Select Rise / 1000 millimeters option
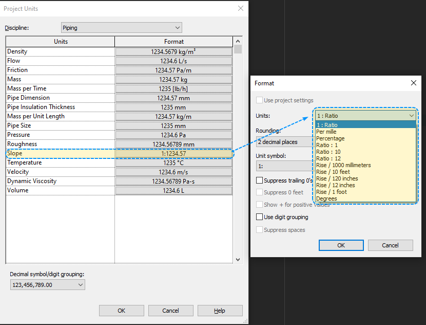Viewport: 426px width, 325px height. tap(343, 165)
